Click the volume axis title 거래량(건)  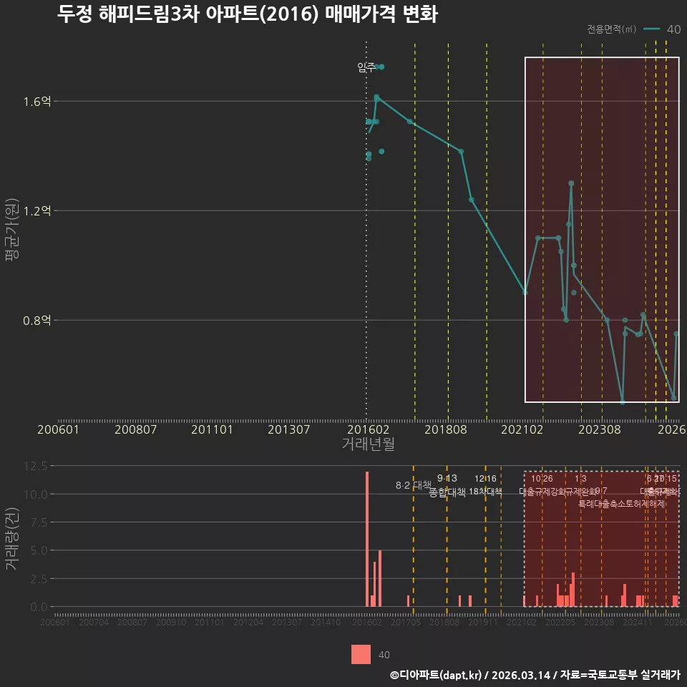[x=12, y=538]
